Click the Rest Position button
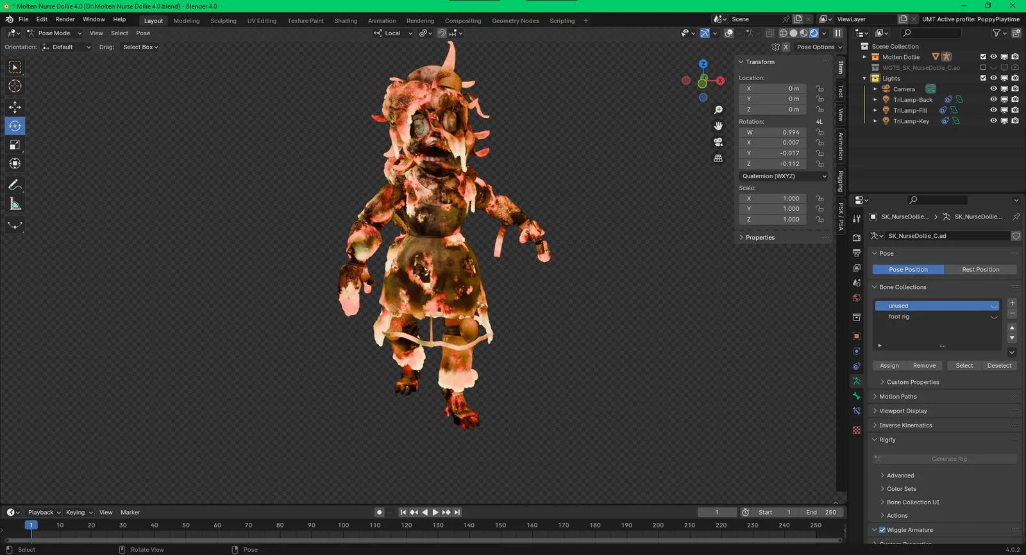 click(x=980, y=270)
